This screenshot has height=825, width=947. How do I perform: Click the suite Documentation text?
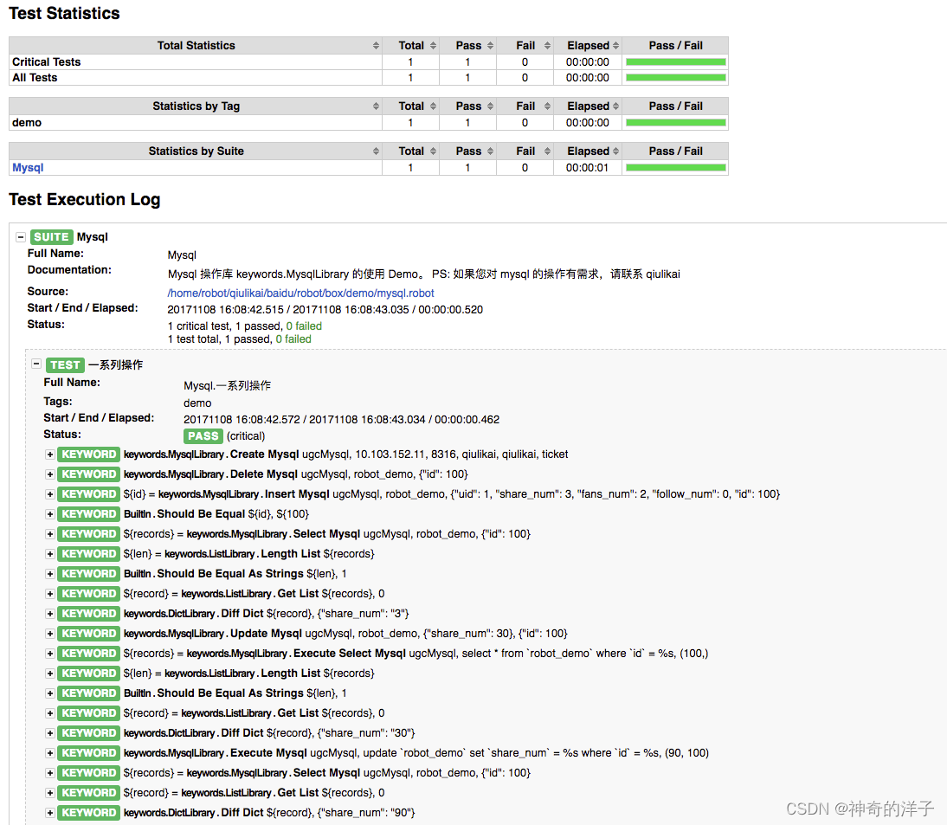(424, 274)
